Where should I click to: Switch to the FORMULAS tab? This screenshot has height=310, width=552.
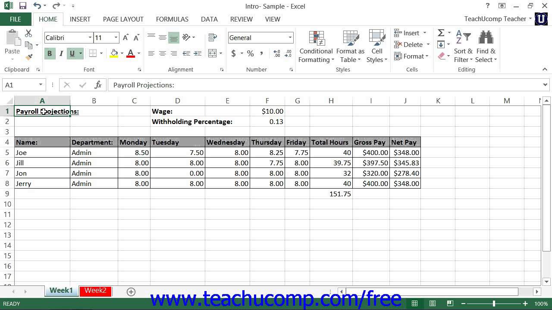coord(172,19)
